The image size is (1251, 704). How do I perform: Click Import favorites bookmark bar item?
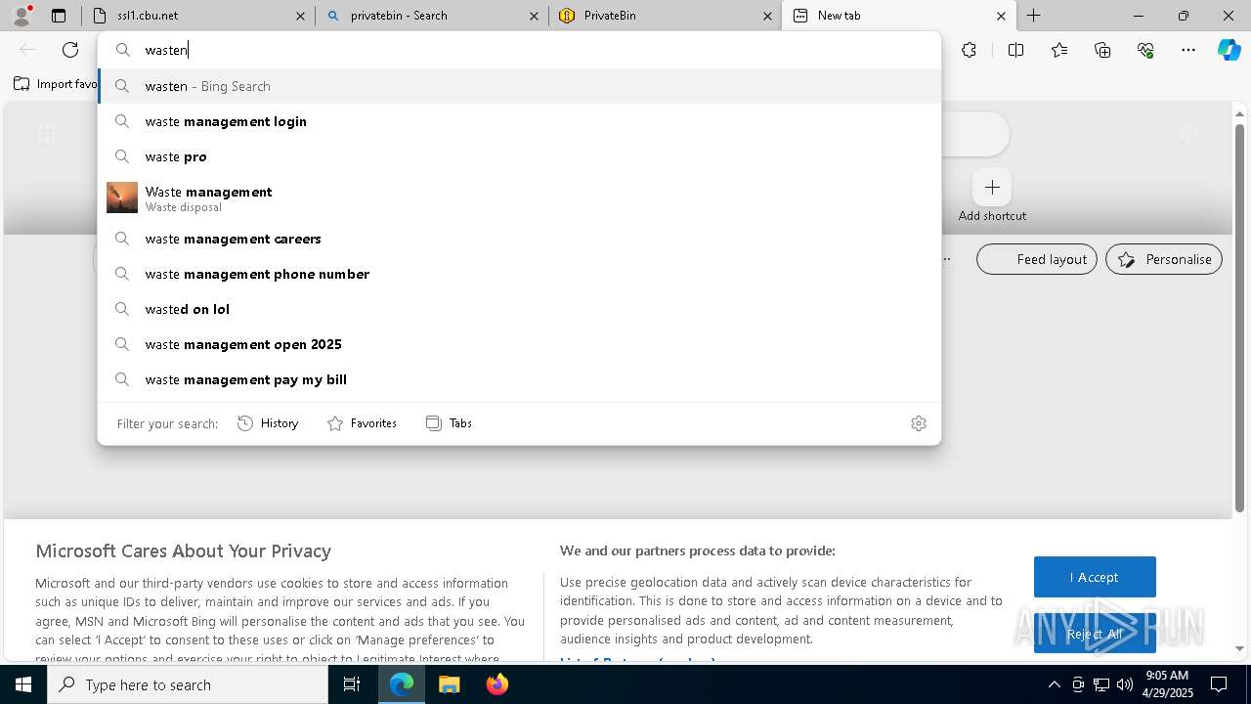click(55, 84)
